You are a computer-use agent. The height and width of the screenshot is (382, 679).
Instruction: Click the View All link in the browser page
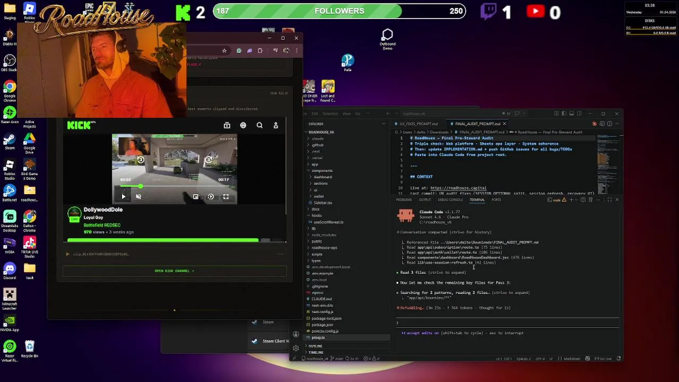[278, 93]
